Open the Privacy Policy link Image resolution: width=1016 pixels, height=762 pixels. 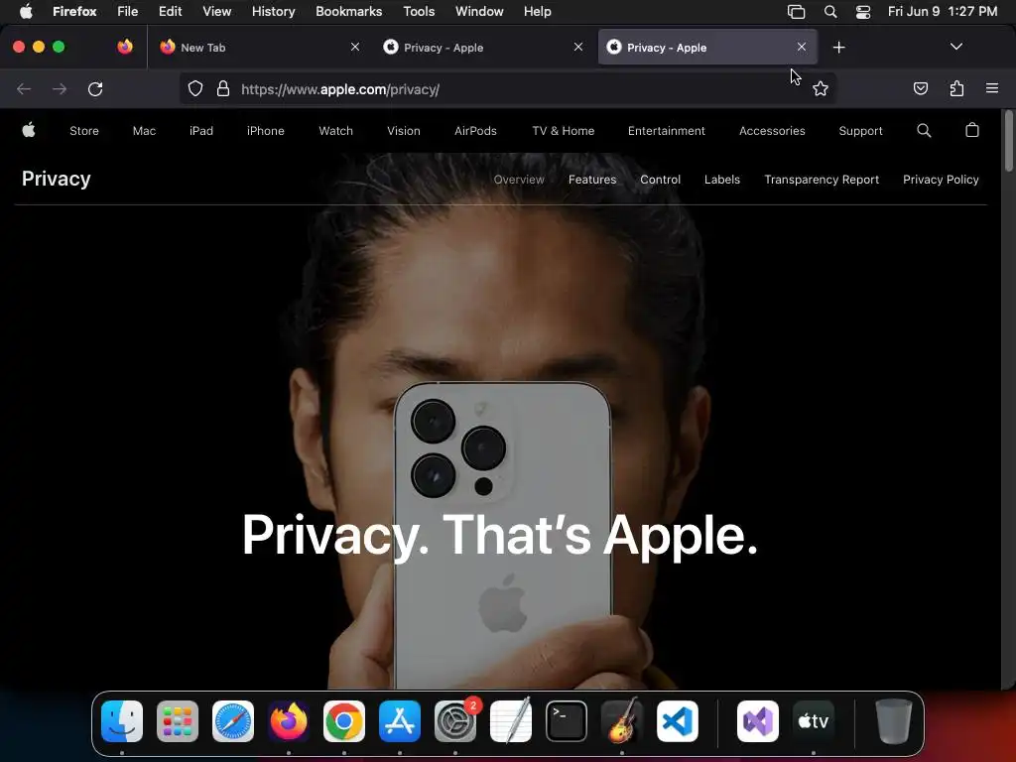[x=941, y=180]
